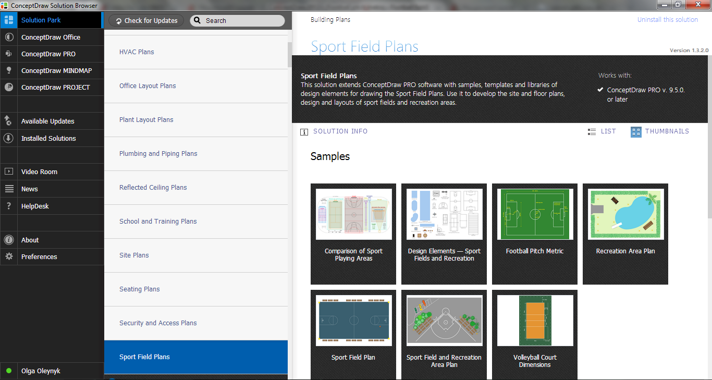Click the Preferences gear icon
This screenshot has width=712, height=380.
point(8,256)
